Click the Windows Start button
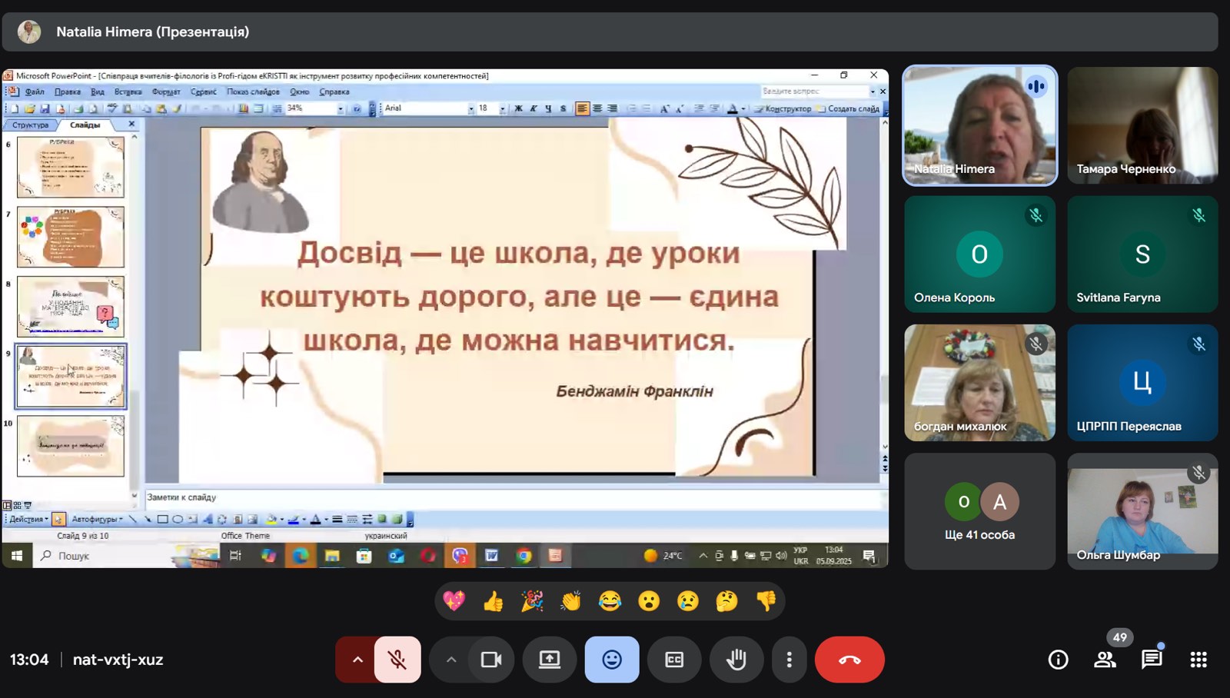Image resolution: width=1230 pixels, height=698 pixels. tap(17, 555)
